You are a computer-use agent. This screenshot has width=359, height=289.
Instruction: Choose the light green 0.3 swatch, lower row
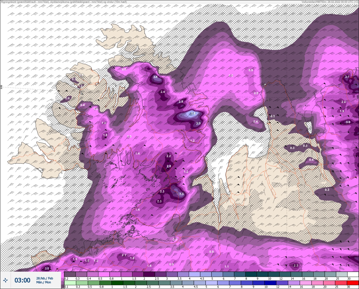[x=82, y=283]
